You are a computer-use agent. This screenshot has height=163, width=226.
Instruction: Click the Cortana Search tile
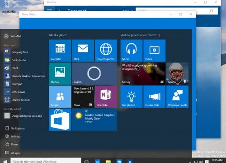tap(94, 73)
